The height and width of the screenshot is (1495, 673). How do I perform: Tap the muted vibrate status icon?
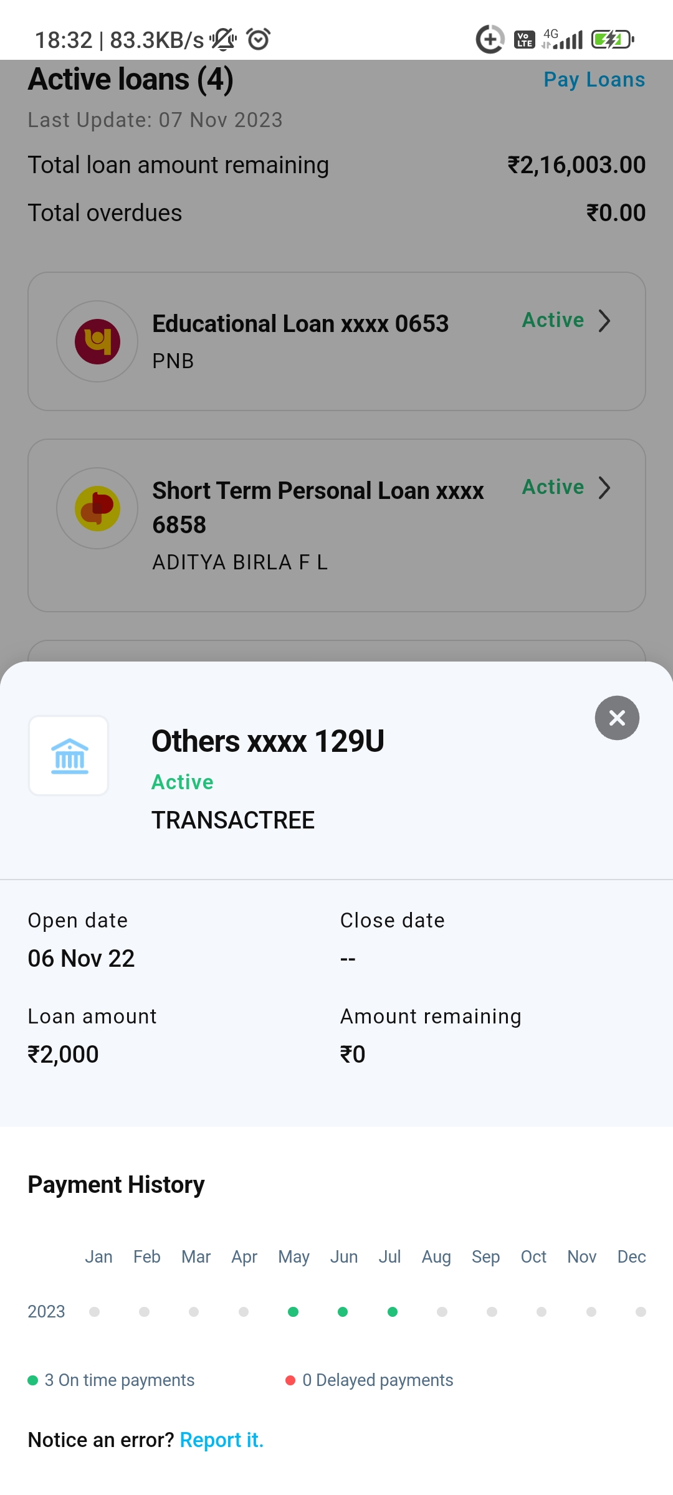[x=222, y=39]
